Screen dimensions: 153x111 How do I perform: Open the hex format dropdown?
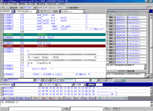pyautogui.click(x=73, y=85)
